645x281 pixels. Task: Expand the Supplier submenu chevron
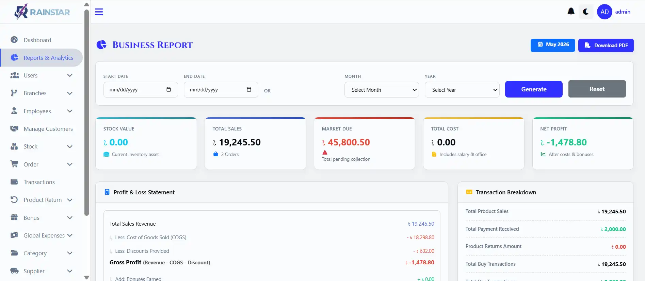click(70, 271)
